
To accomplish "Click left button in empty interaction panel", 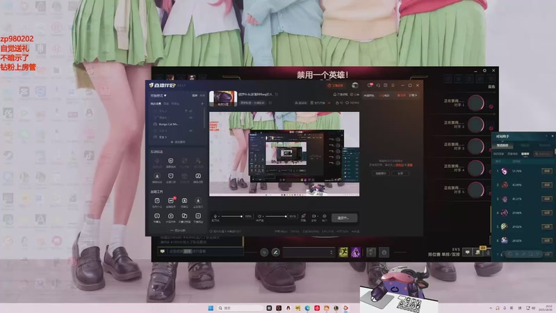I will point(381,173).
